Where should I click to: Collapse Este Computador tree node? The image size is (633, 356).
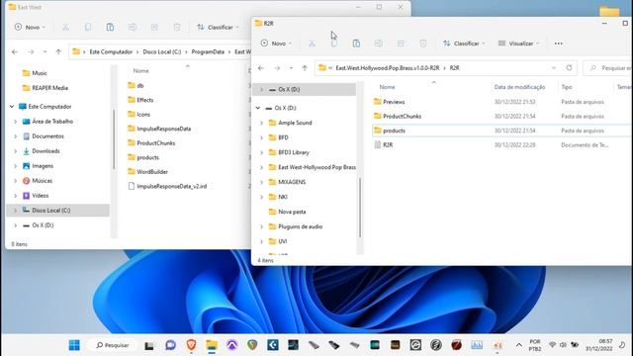[x=12, y=107]
